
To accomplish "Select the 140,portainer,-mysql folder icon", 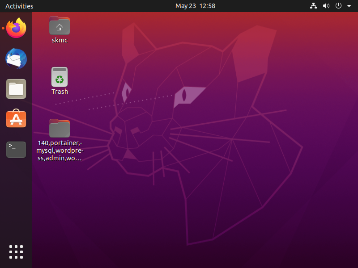I will 60,128.
